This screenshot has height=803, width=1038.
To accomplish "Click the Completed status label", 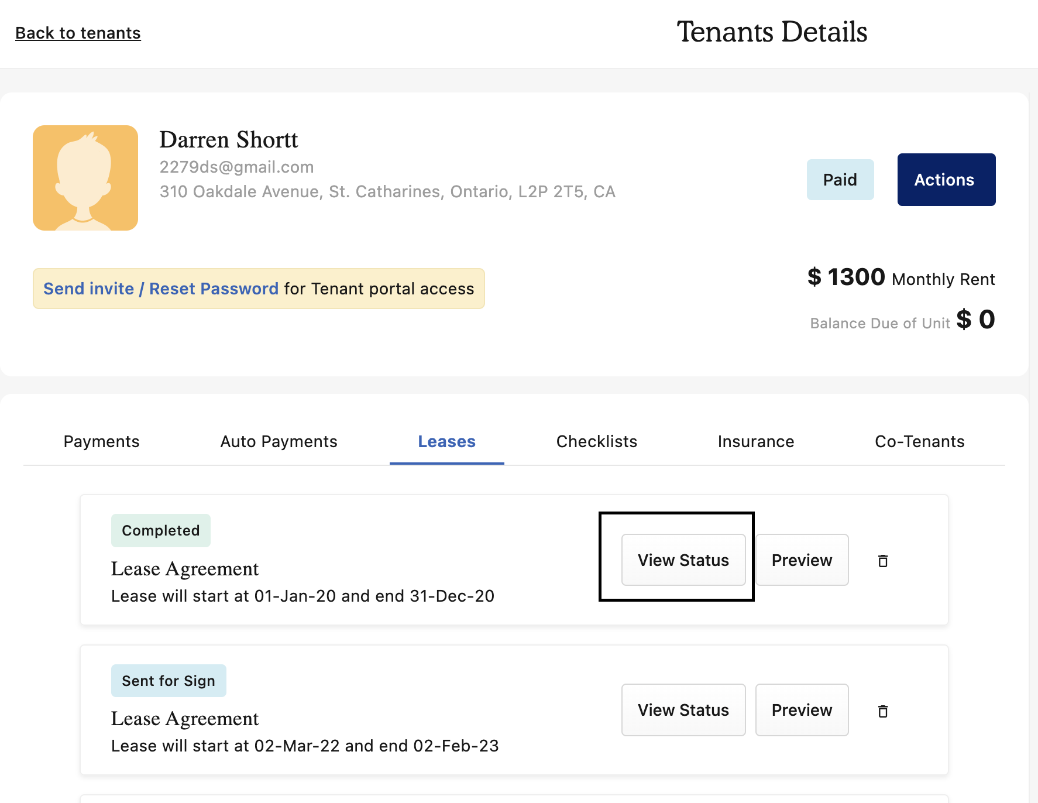I will point(160,530).
